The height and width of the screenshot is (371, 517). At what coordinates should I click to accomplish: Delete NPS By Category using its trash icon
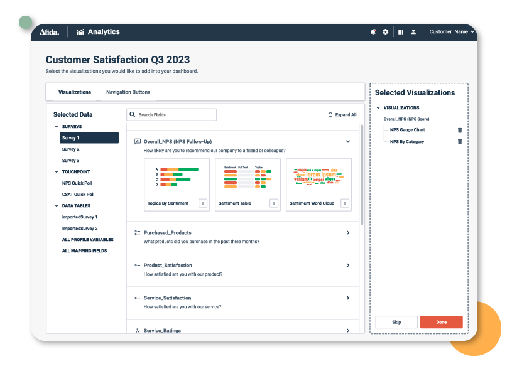pos(459,141)
